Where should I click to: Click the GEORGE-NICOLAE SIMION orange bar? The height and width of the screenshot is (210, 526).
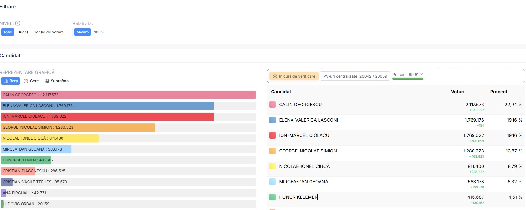click(78, 127)
